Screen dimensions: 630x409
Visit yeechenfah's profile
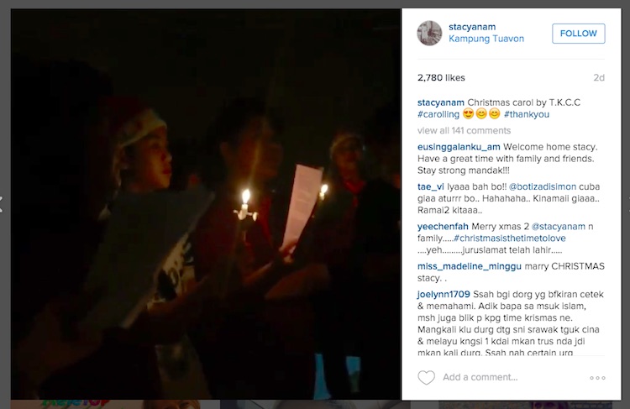click(443, 227)
